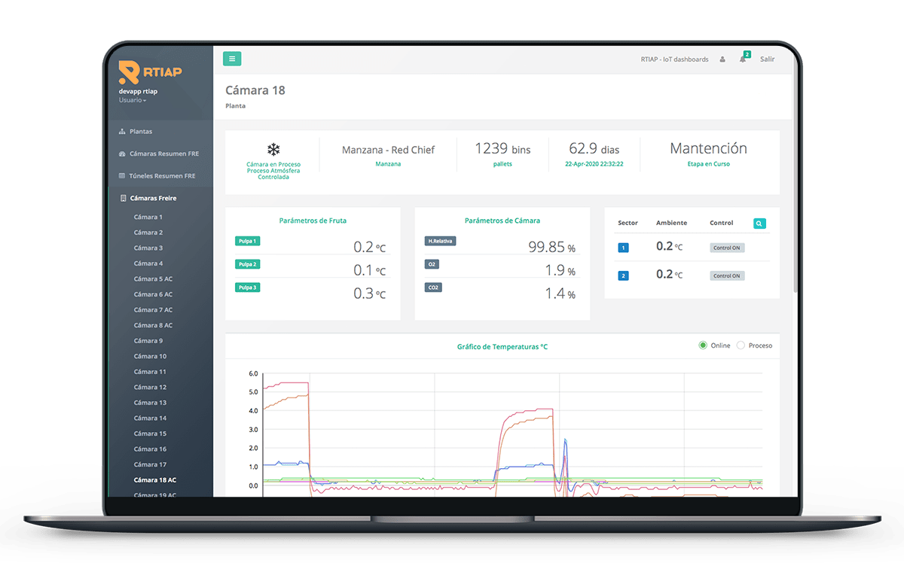This screenshot has width=904, height=563.
Task: Collapse the Cámaras Freire section
Action: [x=153, y=198]
